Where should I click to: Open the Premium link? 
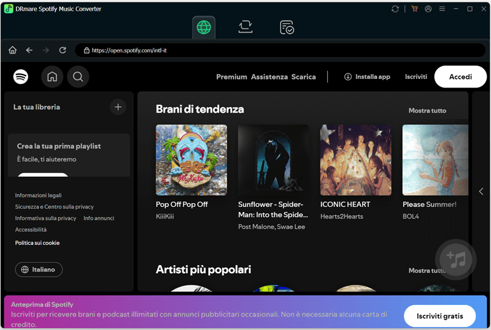point(231,77)
